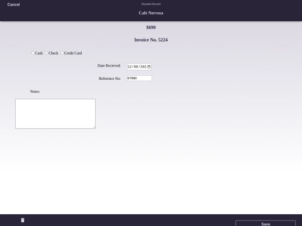Click the trash delete icon

(23, 220)
